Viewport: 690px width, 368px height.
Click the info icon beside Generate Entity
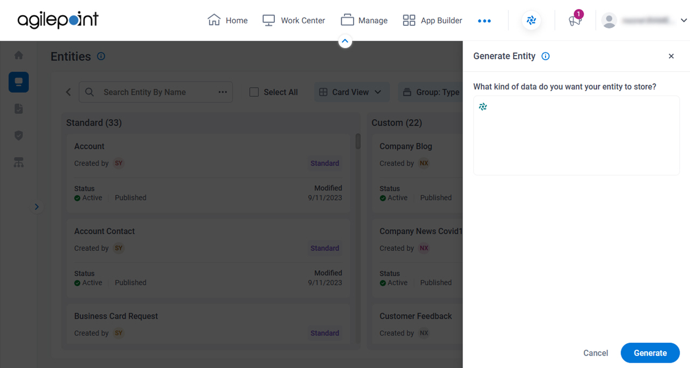click(x=546, y=56)
